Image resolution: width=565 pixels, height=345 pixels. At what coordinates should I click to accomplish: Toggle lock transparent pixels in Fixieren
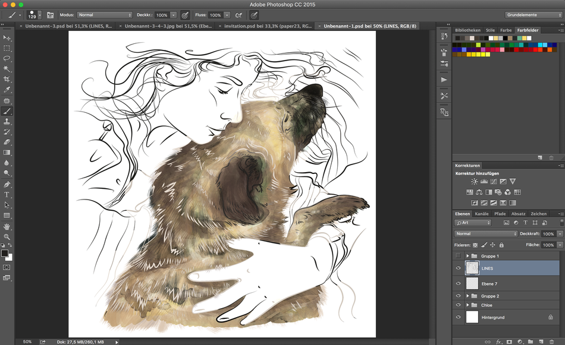click(x=475, y=245)
